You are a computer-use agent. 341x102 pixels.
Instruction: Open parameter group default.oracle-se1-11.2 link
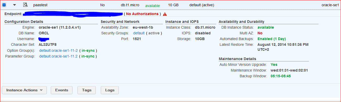[x=58, y=56]
